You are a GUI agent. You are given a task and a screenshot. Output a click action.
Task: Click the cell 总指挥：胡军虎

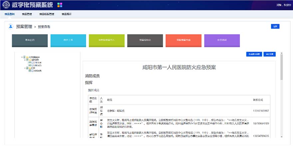[x=116, y=111]
